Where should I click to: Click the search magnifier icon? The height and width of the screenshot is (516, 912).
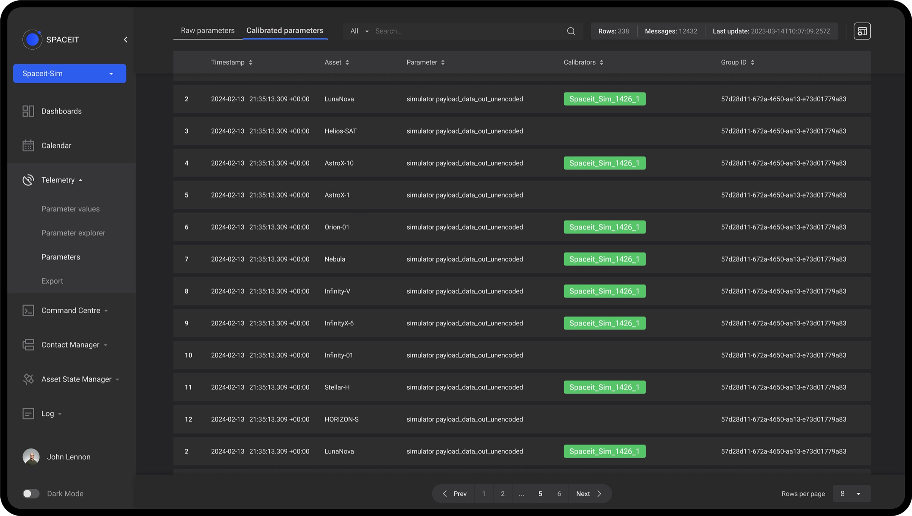pos(571,31)
